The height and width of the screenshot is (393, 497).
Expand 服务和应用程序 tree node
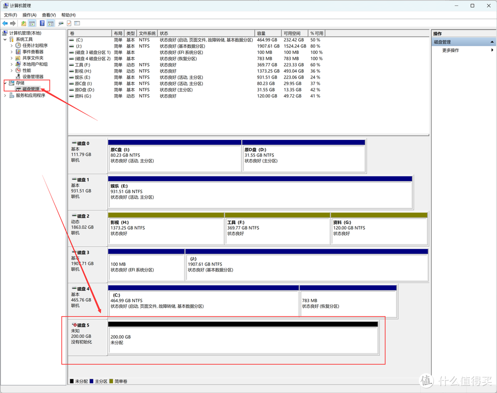coord(5,96)
